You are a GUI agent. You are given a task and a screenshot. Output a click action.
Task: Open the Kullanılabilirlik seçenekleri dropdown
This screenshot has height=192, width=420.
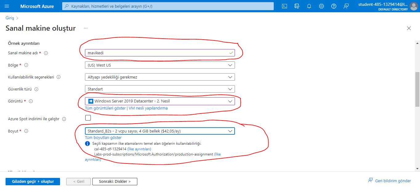160,77
